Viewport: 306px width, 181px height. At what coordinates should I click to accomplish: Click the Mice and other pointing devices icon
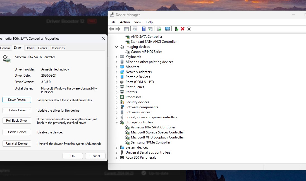pyautogui.click(x=122, y=62)
